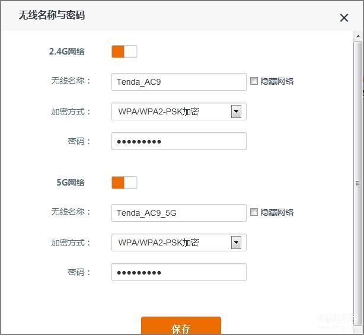The width and height of the screenshot is (364, 335).
Task: Click the 5G网络 section label
Action: tap(71, 183)
